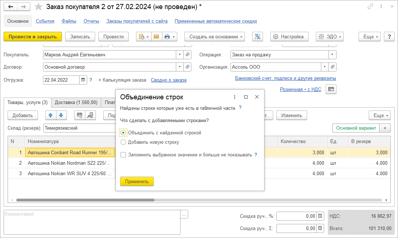Switch to the 'Основное' section
Screen dimensions: 398x238
coord(18,21)
